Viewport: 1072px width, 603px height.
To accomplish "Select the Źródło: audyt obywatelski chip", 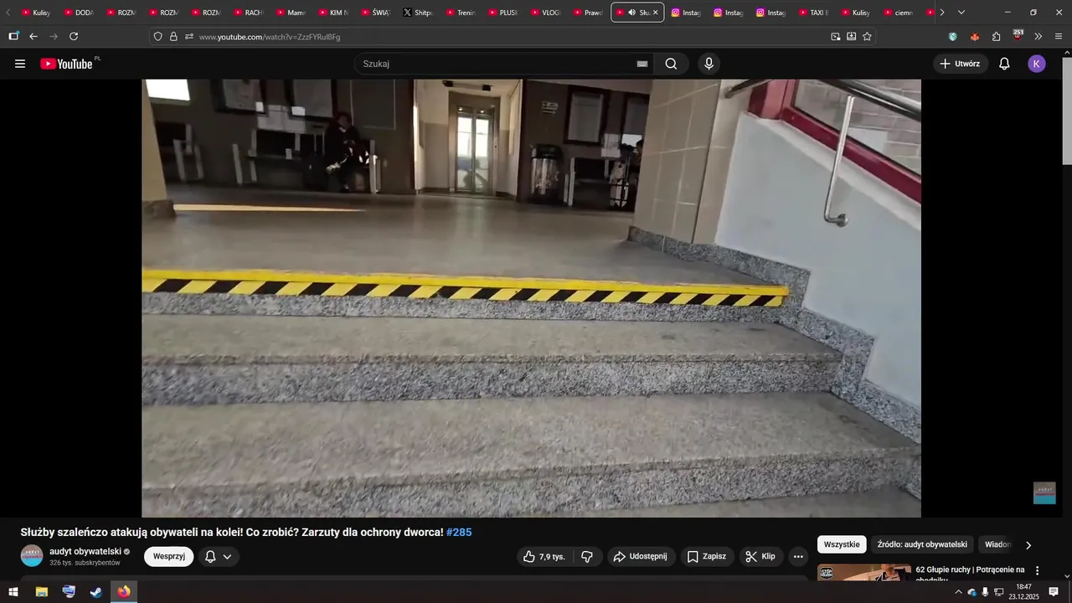I will (x=922, y=544).
